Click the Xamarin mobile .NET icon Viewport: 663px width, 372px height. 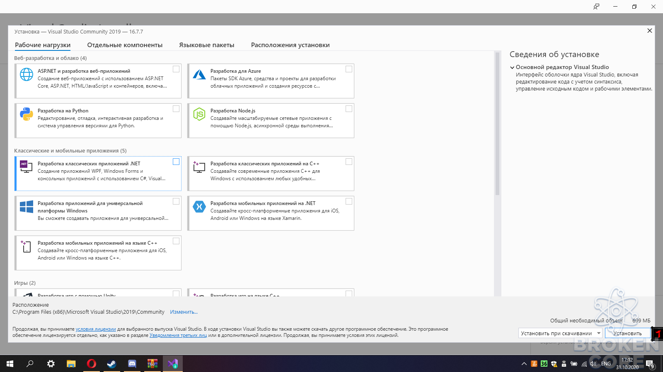199,207
